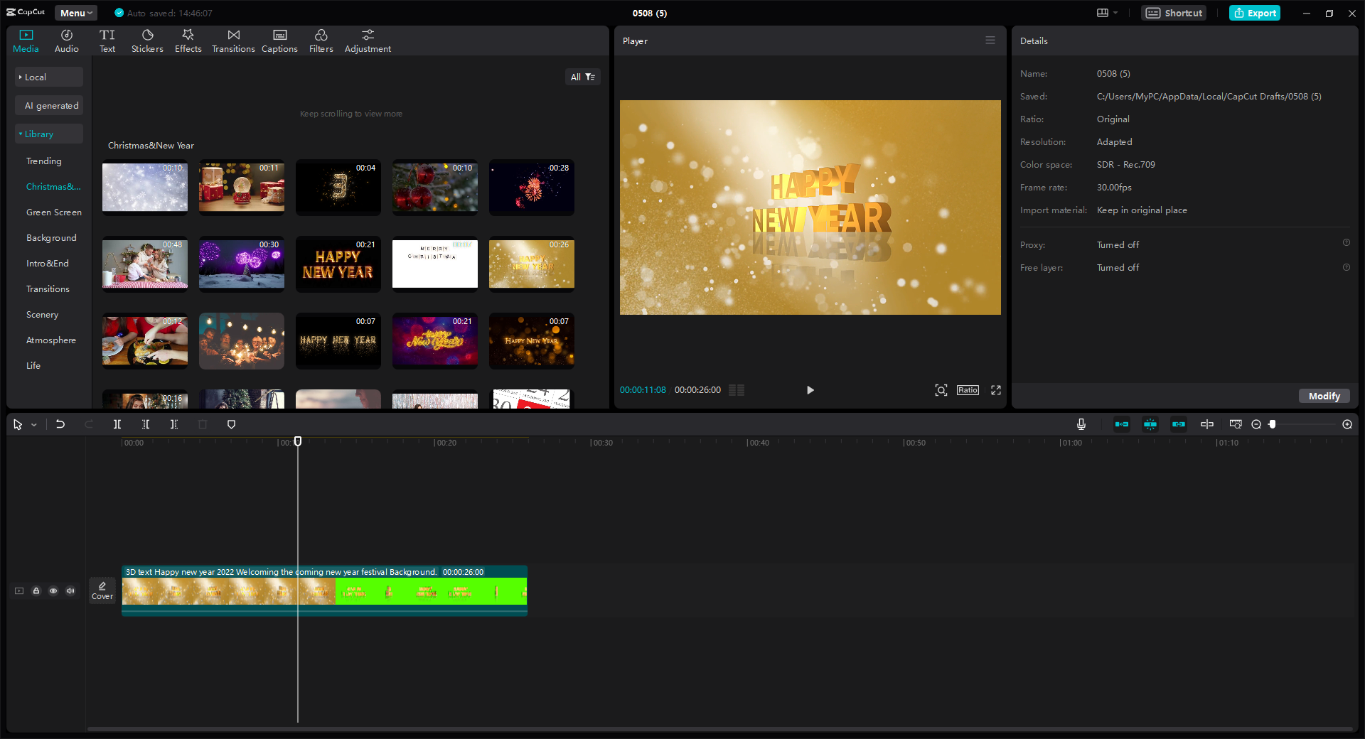Click the microphone record voiceover icon

[1081, 424]
